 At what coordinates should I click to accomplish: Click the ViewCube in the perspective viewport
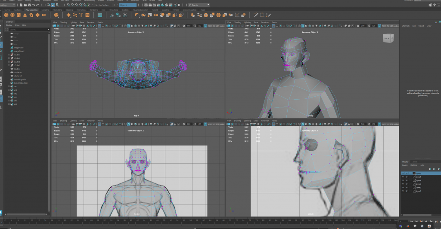coord(387,39)
